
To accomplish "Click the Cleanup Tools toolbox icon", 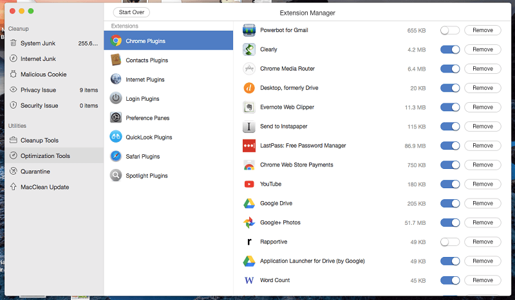I will 13,140.
